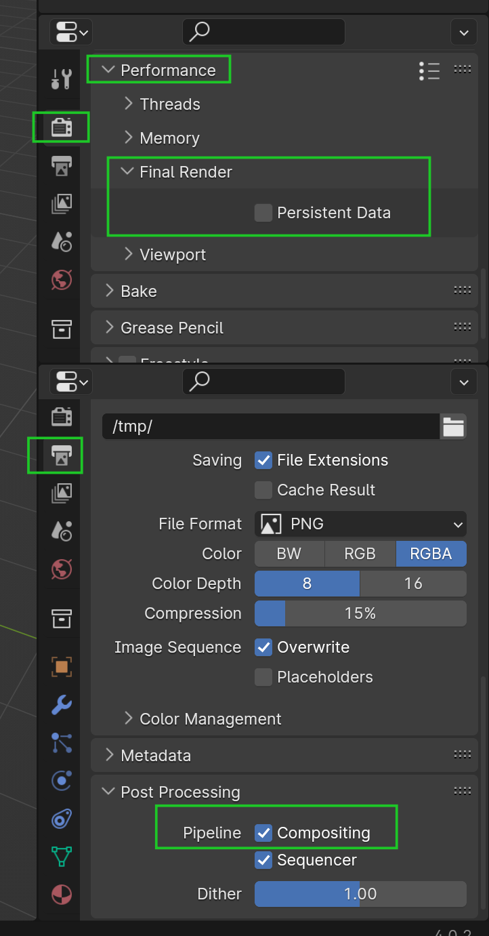This screenshot has width=489, height=936.
Task: Open the File Format dropdown
Action: pyautogui.click(x=360, y=524)
